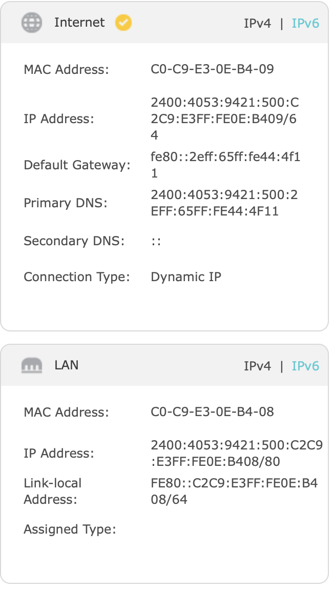Select the IPv6 tab in the Internet panel
Viewport: 334px width, 589px height.
[x=305, y=24]
